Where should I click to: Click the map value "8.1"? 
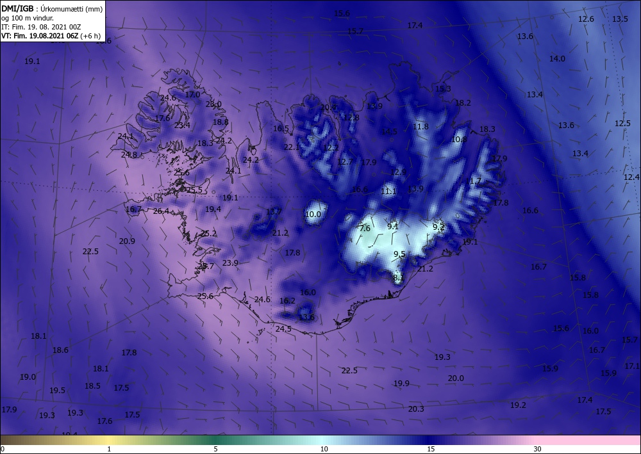399,278
